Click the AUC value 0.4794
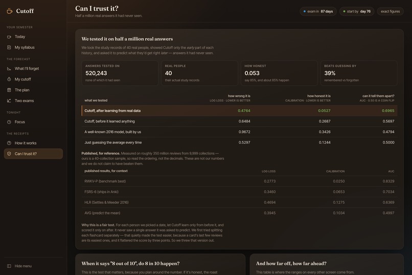Image resolution: width=412 pixels, height=275 pixels. 388,132
